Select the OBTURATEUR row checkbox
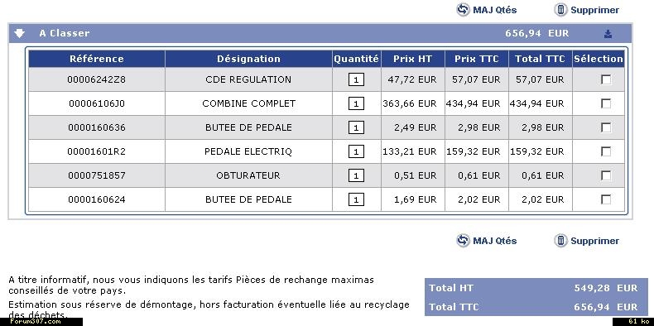This screenshot has height=326, width=654. 606,175
